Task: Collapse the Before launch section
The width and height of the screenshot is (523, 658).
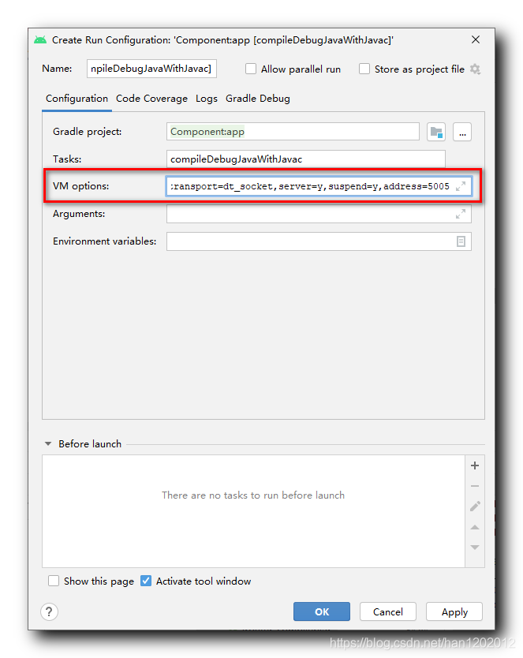Action: [48, 443]
